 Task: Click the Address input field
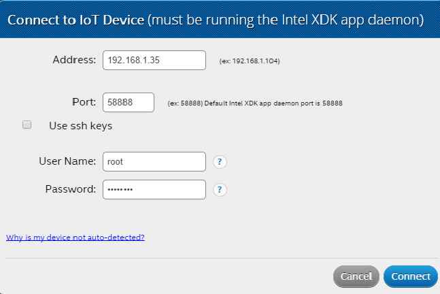pos(154,60)
